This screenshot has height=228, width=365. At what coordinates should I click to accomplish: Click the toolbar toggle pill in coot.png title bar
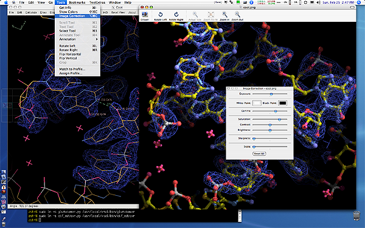point(352,7)
